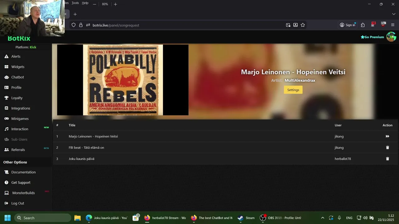Open File Explorer from the taskbar
The image size is (399, 224).
tap(77, 218)
